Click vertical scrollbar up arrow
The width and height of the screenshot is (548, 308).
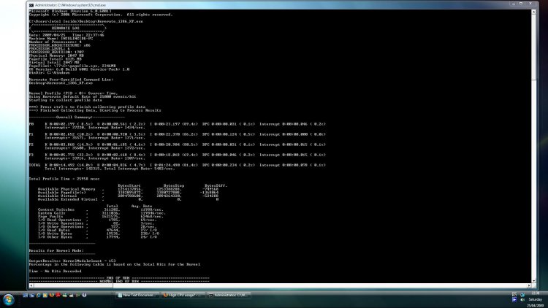(x=533, y=12)
